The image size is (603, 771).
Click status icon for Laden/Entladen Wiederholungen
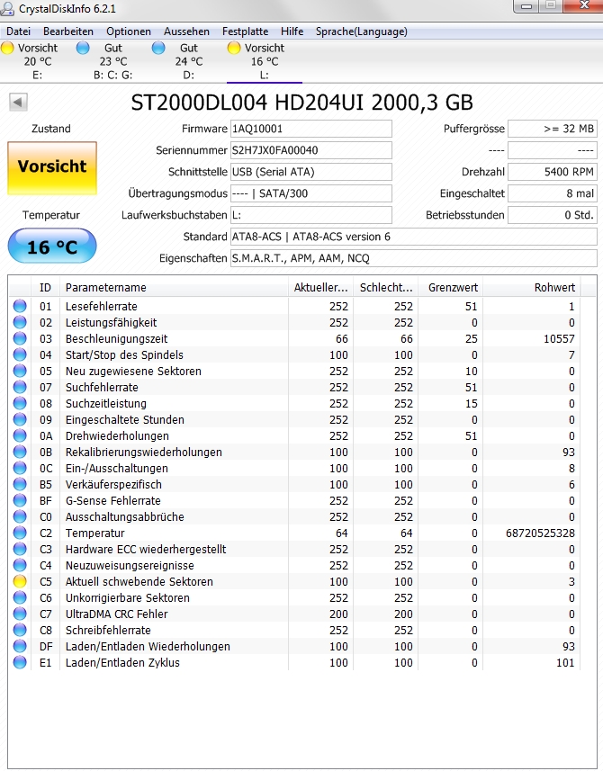click(20, 647)
